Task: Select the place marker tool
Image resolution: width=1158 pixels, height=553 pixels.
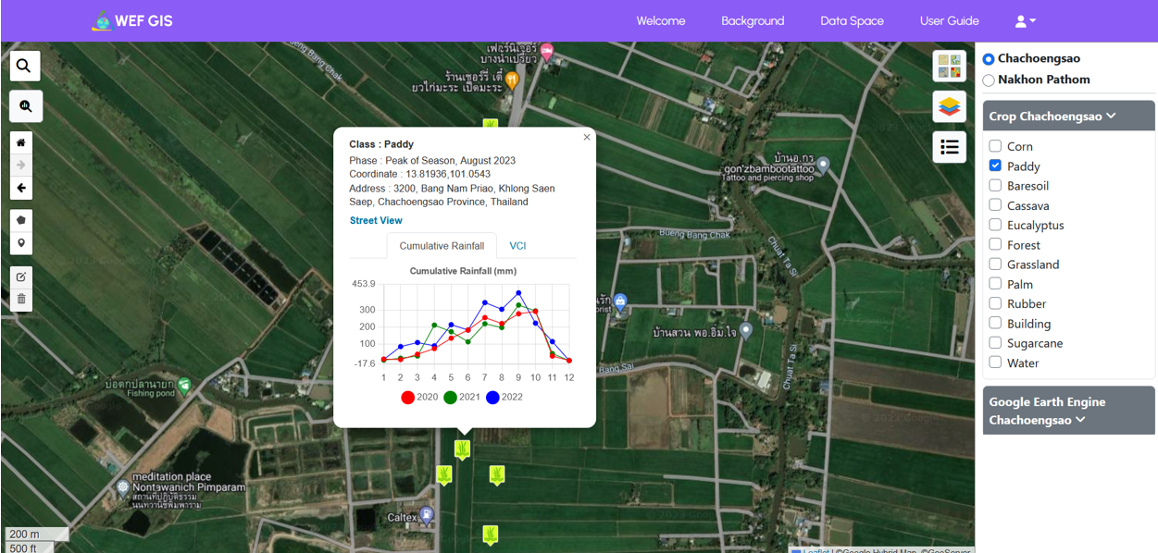Action: [21, 243]
